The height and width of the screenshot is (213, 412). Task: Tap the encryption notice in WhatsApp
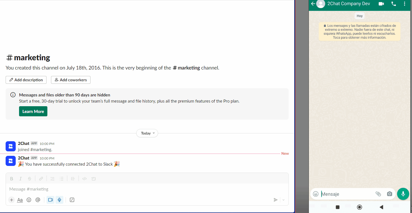tap(360, 31)
